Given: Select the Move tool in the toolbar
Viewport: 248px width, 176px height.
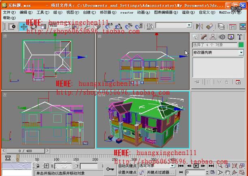Looking at the screenshot, I should (24, 27).
